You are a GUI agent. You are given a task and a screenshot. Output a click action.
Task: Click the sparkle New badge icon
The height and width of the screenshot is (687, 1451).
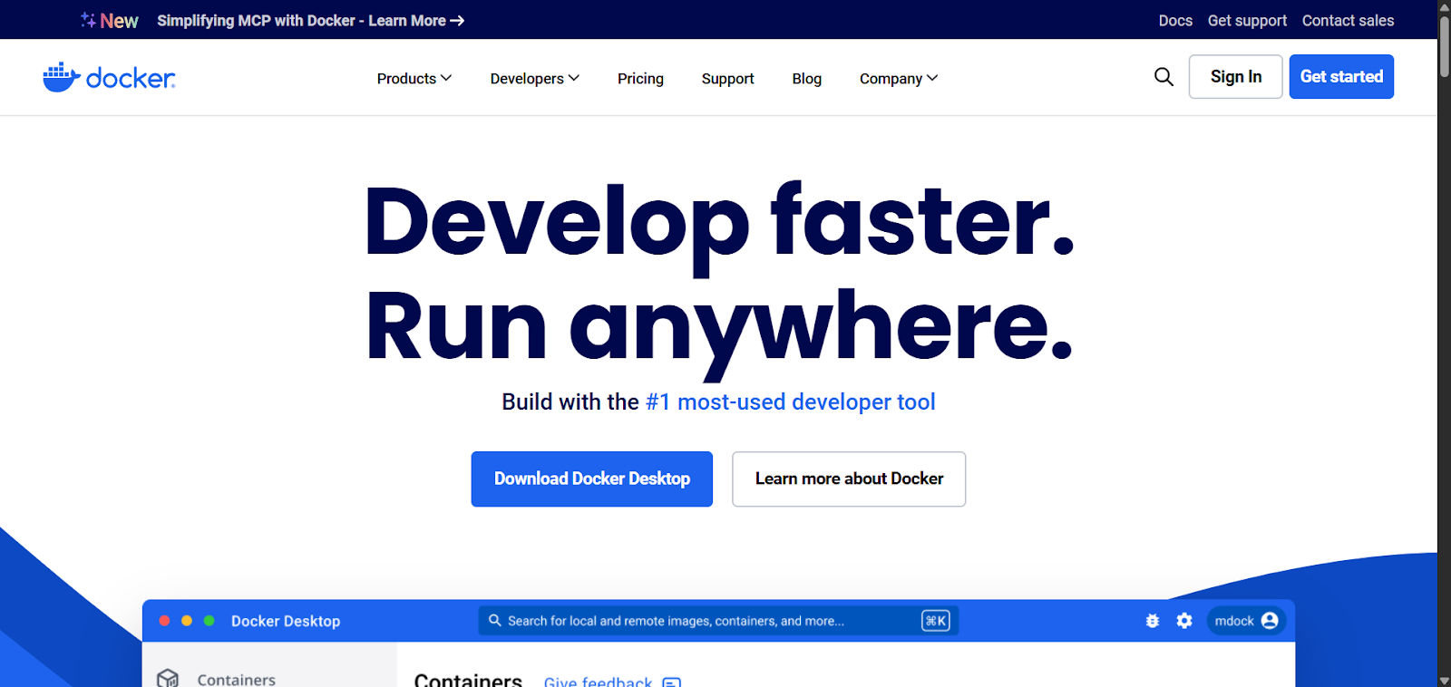88,19
